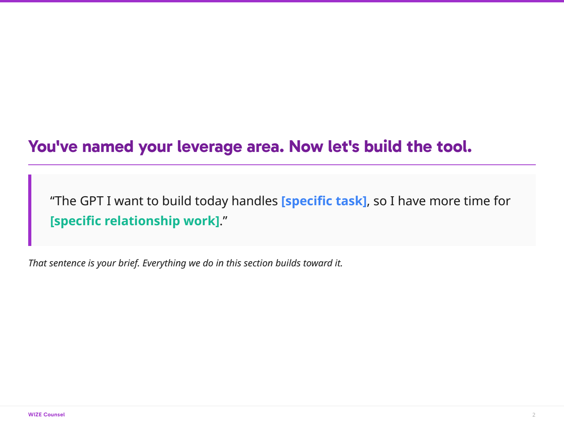Click the word "leverage" in the heading

click(210, 147)
